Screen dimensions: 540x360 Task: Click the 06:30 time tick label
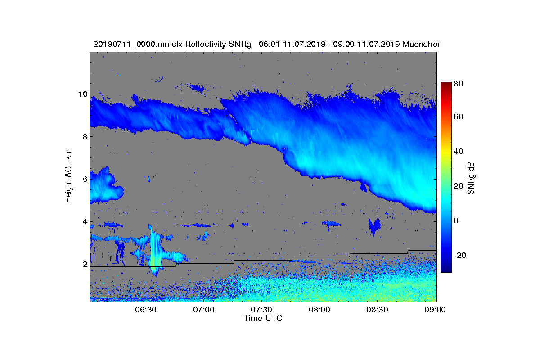coord(145,310)
